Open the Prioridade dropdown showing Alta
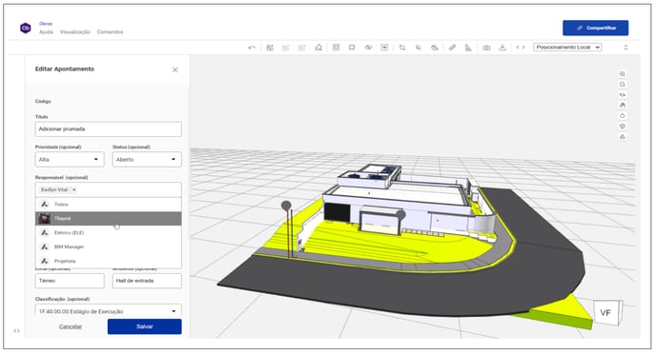The image size is (656, 355). pos(70,159)
